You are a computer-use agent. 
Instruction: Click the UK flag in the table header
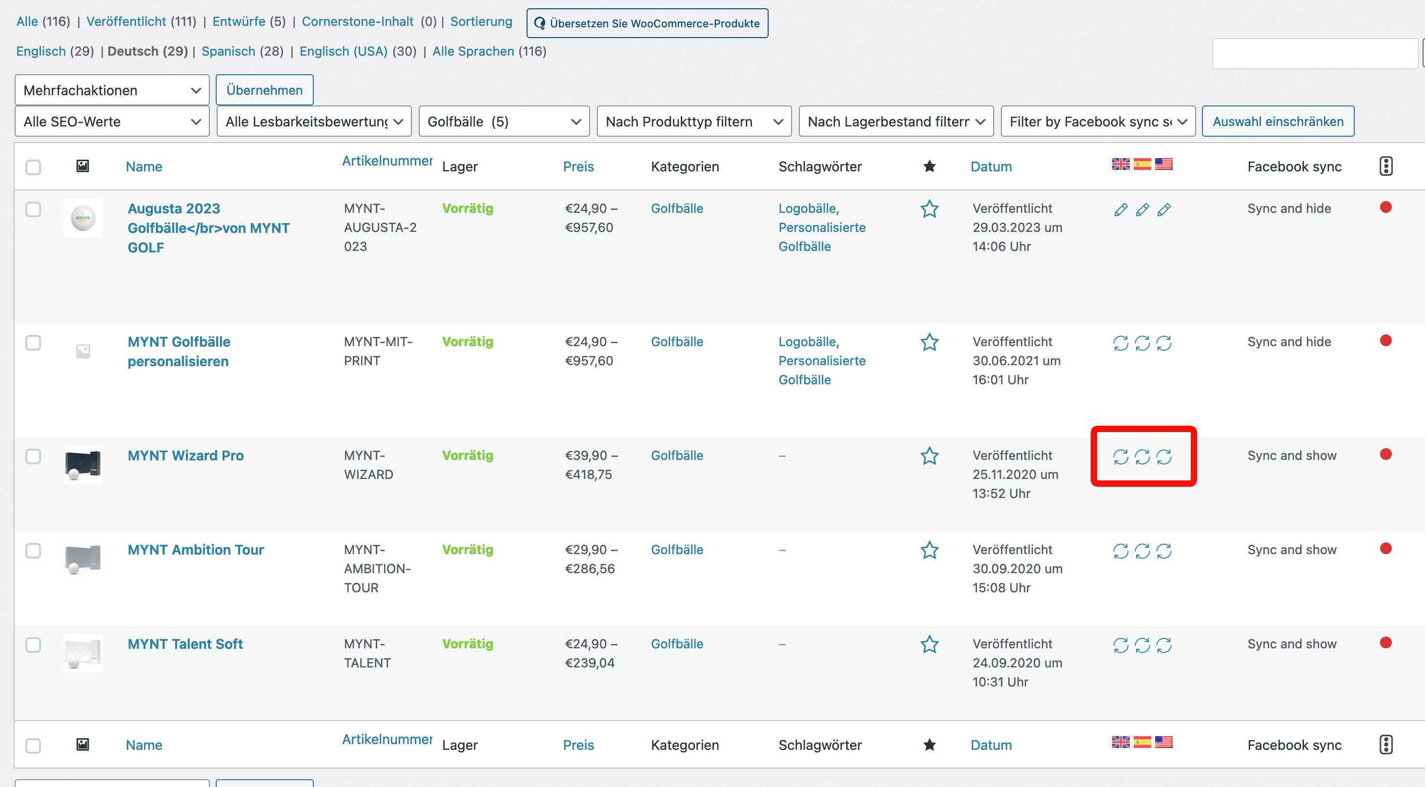pyautogui.click(x=1121, y=164)
